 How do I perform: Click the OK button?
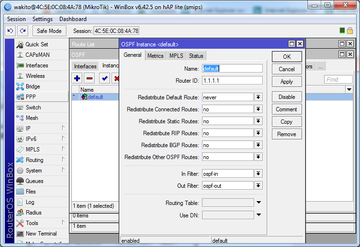pyautogui.click(x=287, y=56)
